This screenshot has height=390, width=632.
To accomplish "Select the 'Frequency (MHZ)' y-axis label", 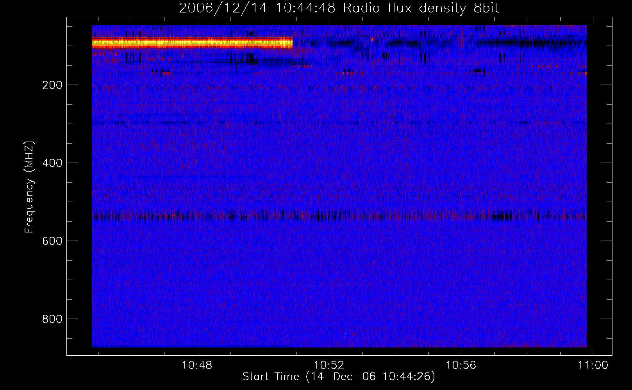I will (x=29, y=187).
